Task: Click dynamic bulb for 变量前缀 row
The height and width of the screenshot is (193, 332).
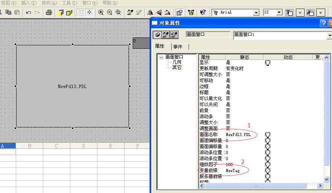Action: [268, 171]
